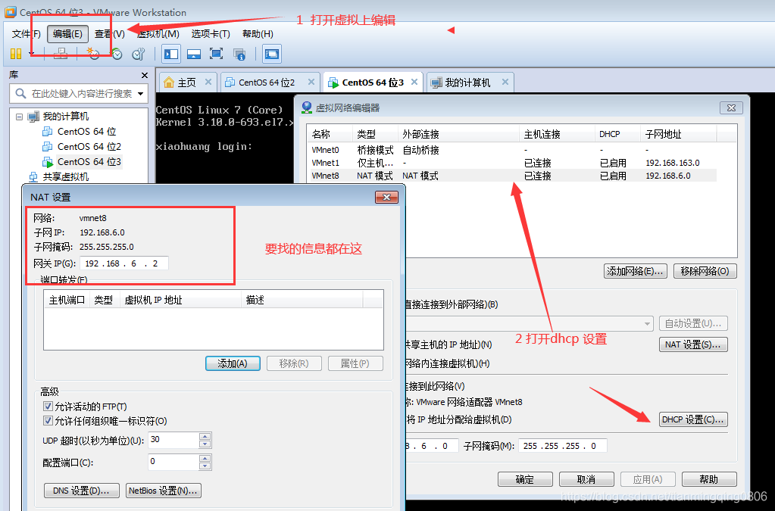Open the 编辑(E) menu
The height and width of the screenshot is (511, 775).
pyautogui.click(x=67, y=33)
